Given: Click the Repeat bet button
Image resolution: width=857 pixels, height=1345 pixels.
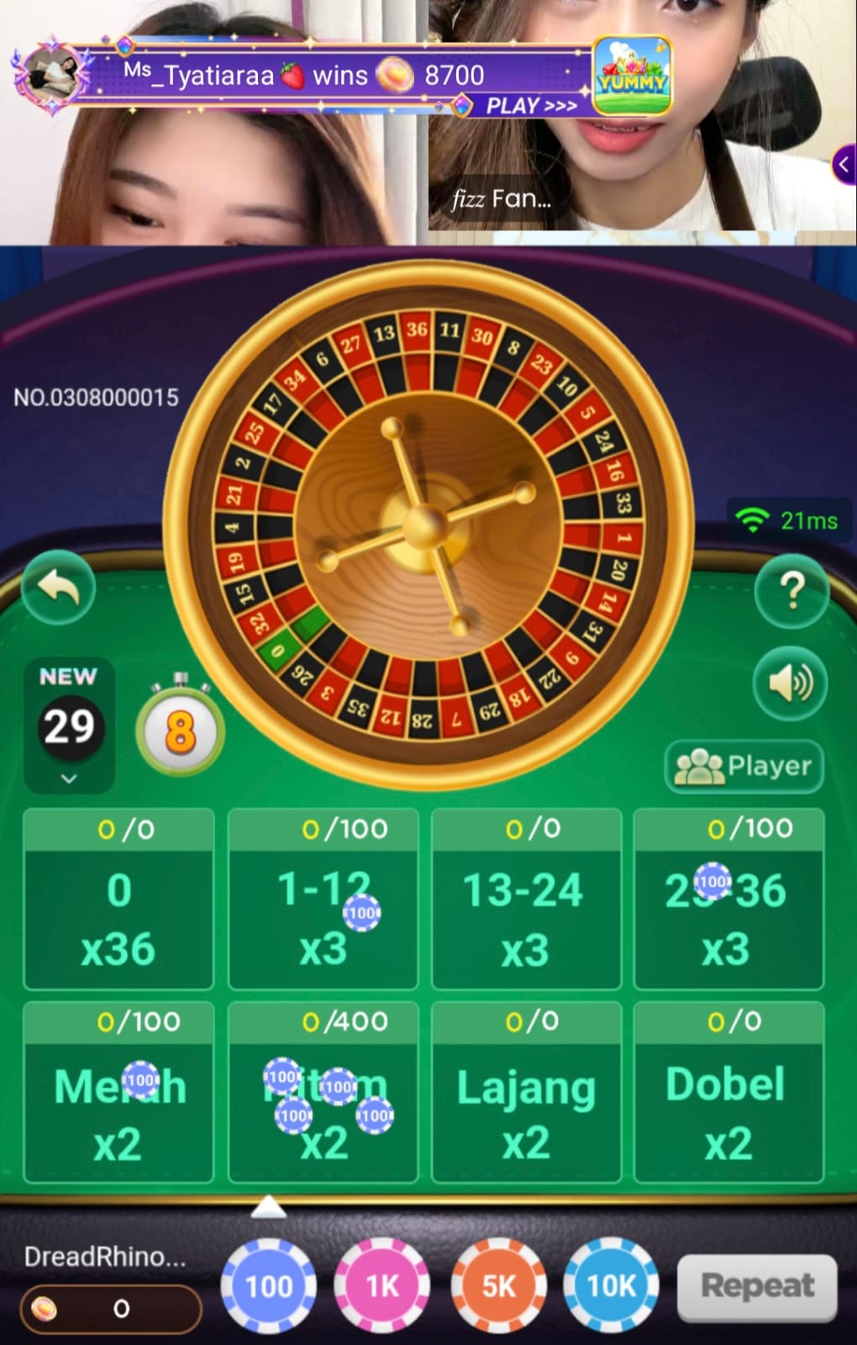Looking at the screenshot, I should (757, 1286).
